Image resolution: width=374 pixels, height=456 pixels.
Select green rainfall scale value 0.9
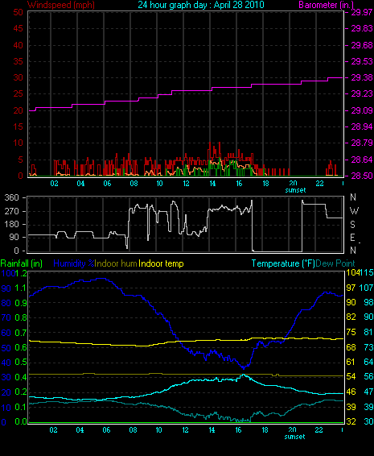point(20,303)
